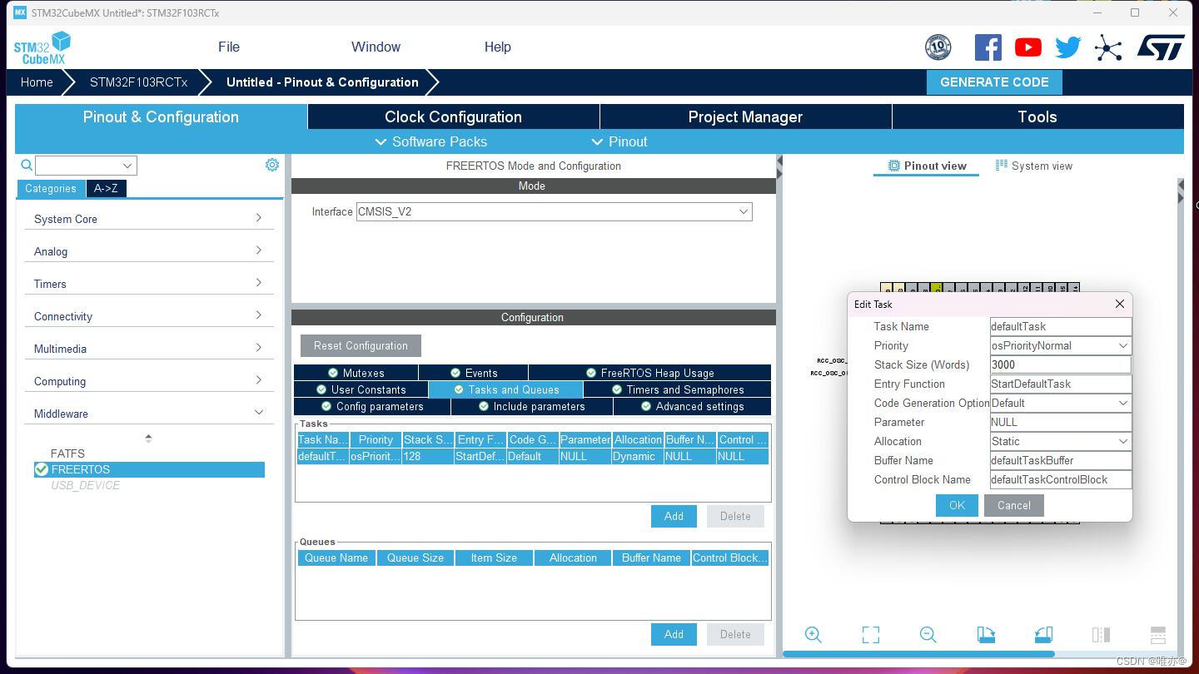Screen dimensions: 1199x674
Task: Open the Advanced settings tab
Action: tap(692, 406)
